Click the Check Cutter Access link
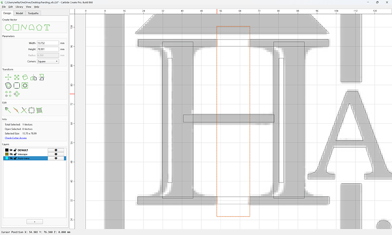Screen dimensions: 392x235 [x=16, y=138]
